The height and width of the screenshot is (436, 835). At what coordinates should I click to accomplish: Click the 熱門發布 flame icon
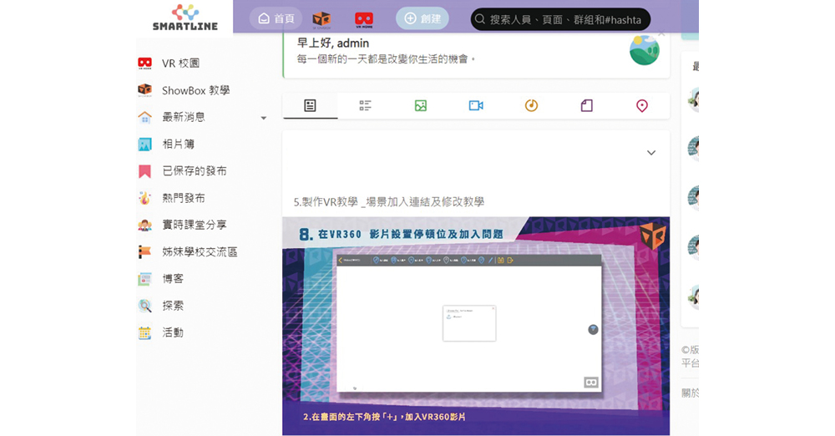pyautogui.click(x=144, y=198)
